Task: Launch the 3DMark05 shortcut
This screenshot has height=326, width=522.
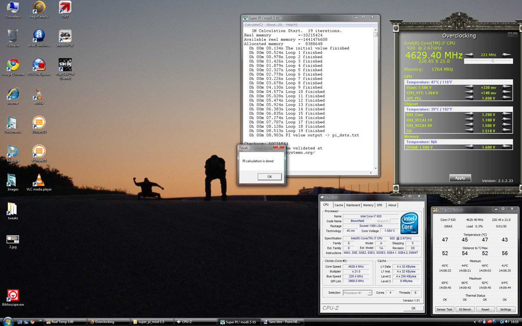Action: tap(39, 125)
